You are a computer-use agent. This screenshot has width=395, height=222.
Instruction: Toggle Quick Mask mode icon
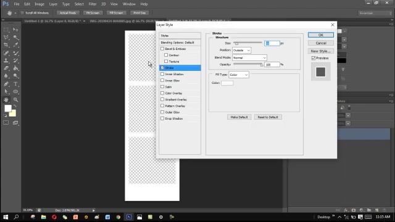pyautogui.click(x=6, y=123)
